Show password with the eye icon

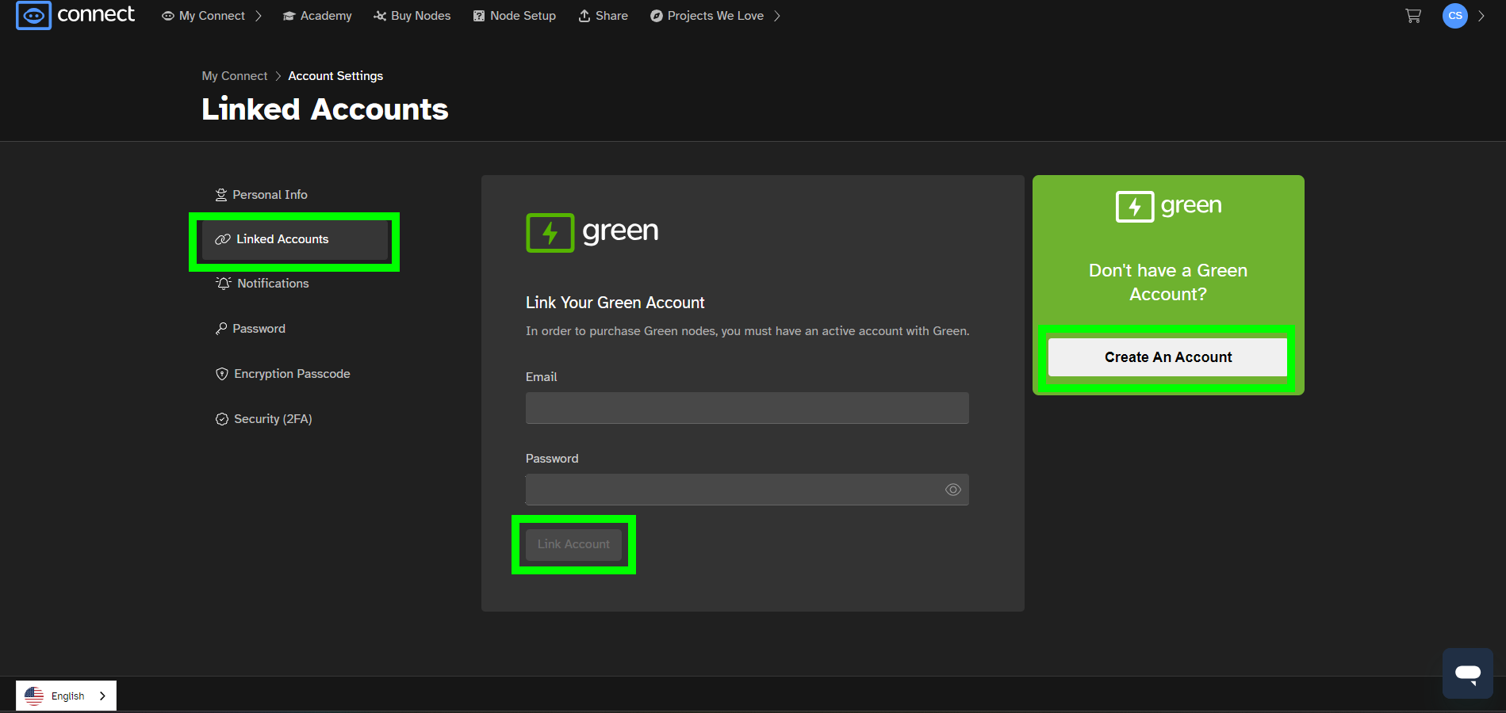click(953, 490)
